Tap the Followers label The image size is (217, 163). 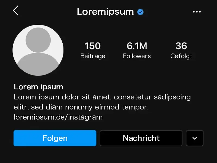click(137, 56)
